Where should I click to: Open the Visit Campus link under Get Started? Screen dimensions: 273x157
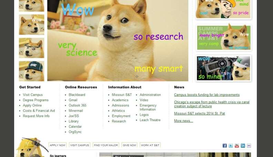33,95
